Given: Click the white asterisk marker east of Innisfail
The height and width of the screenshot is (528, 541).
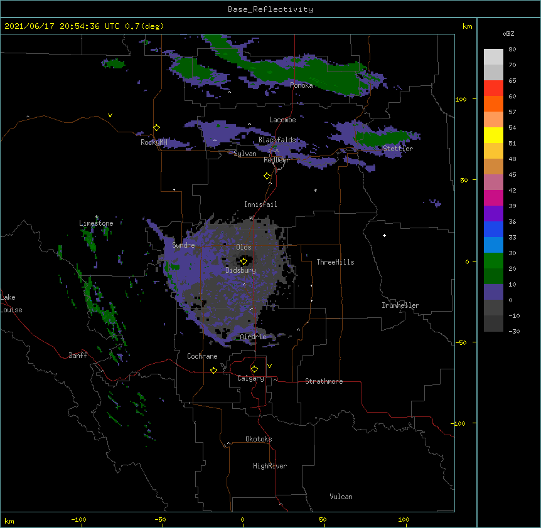Looking at the screenshot, I should (x=315, y=190).
